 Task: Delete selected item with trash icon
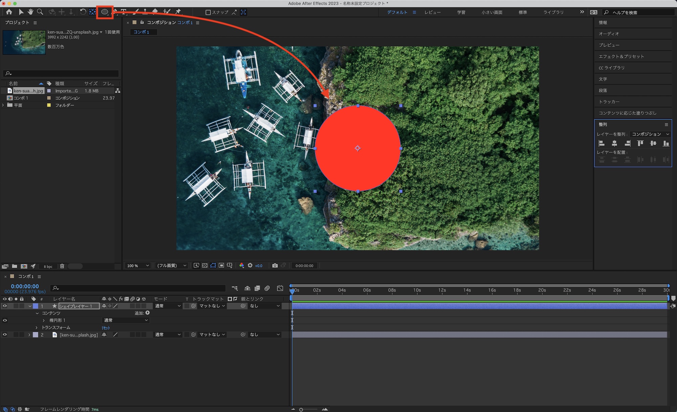62,266
